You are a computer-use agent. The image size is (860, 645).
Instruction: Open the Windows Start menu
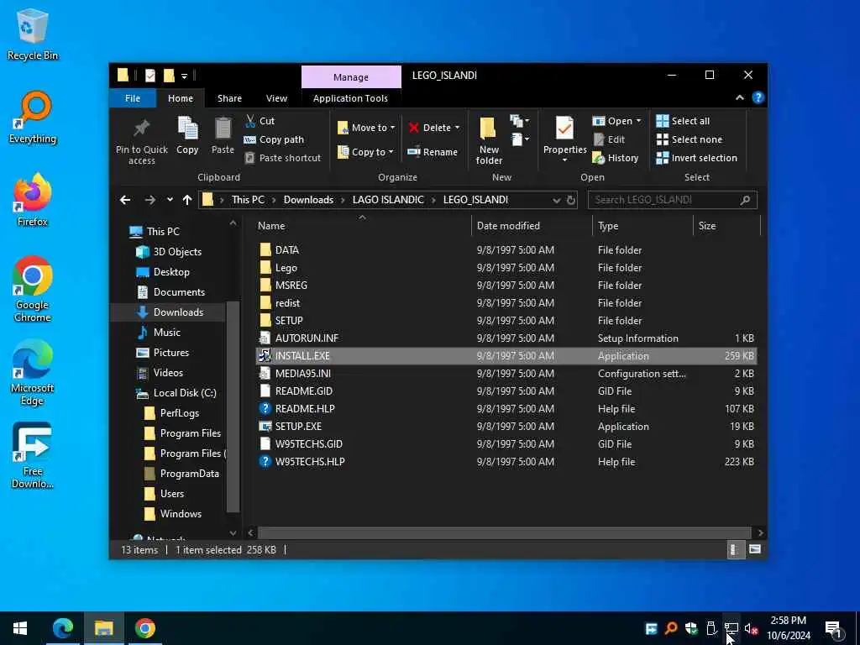click(20, 628)
